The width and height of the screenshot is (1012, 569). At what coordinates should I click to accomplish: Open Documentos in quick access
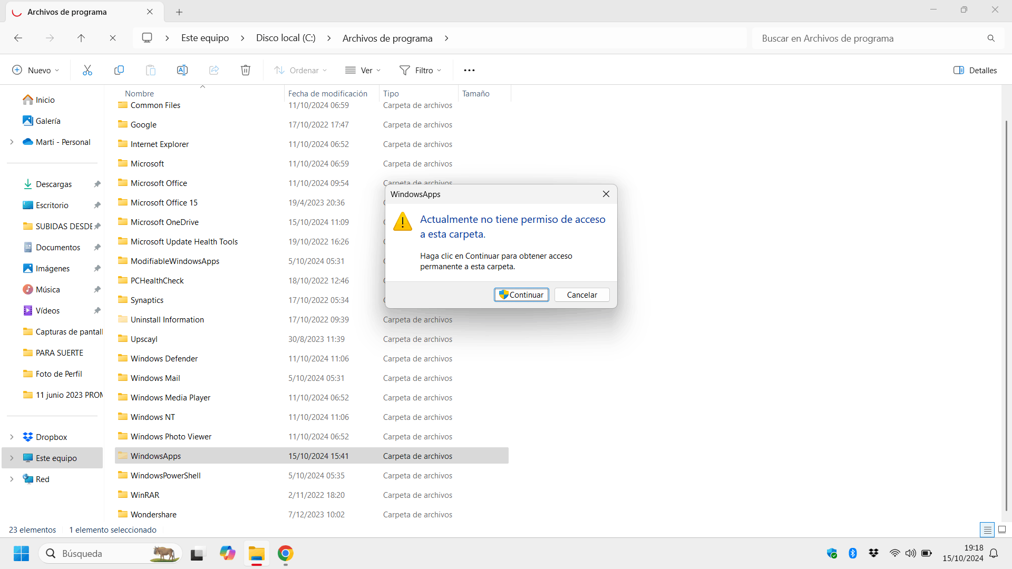(58, 247)
